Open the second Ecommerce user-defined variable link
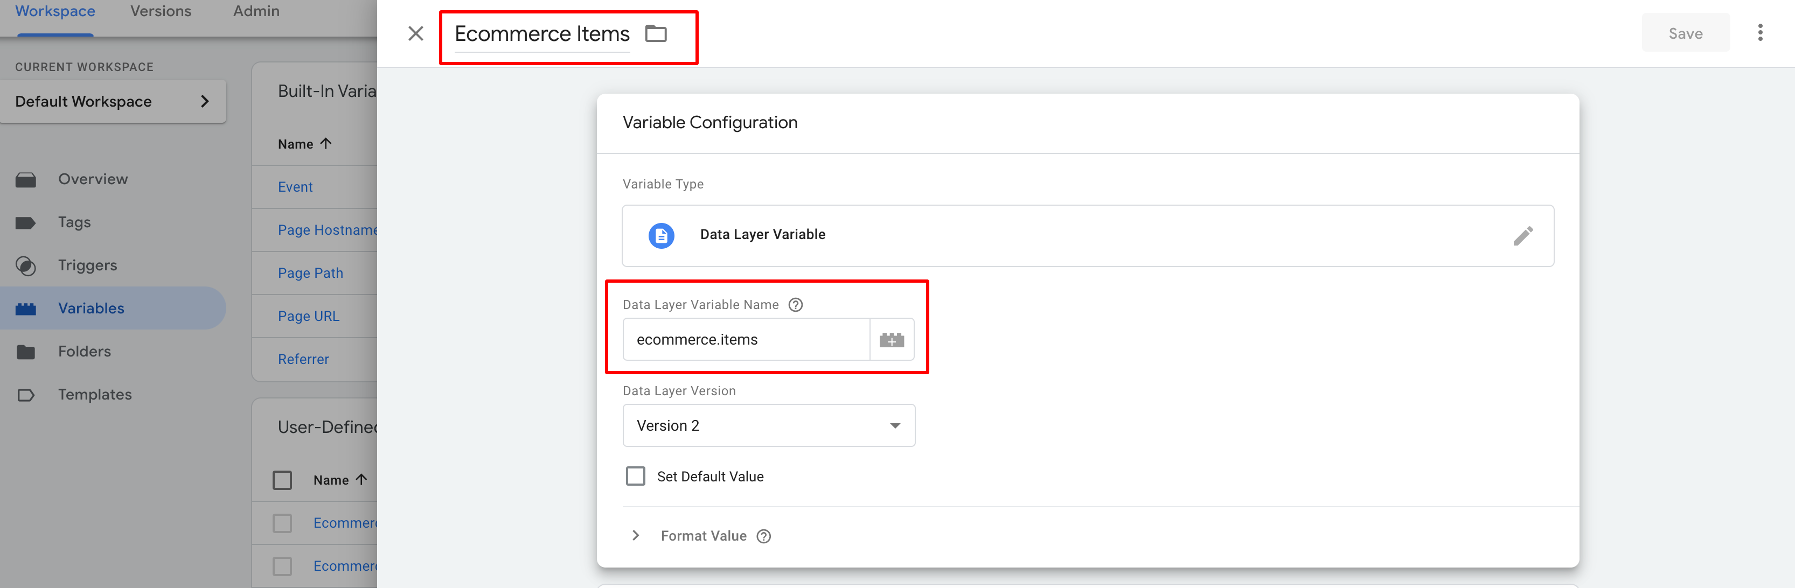The width and height of the screenshot is (1795, 588). tap(345, 566)
